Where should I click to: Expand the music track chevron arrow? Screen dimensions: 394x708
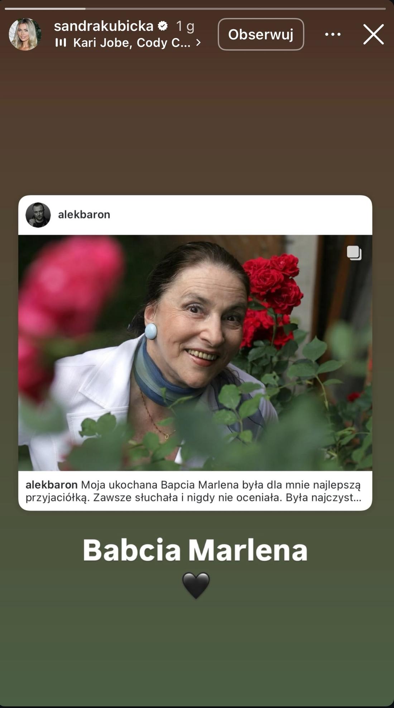(198, 43)
